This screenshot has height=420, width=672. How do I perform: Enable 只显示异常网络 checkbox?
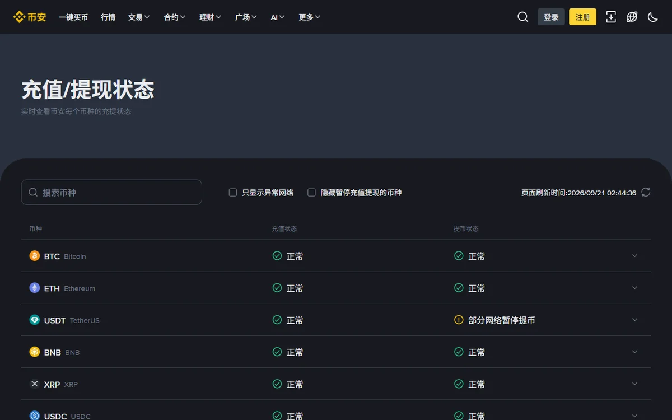click(233, 192)
